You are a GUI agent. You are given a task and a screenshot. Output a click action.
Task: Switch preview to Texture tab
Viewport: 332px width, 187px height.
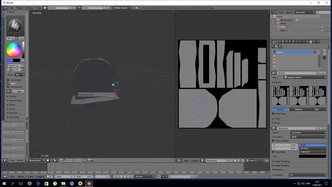click(281, 110)
